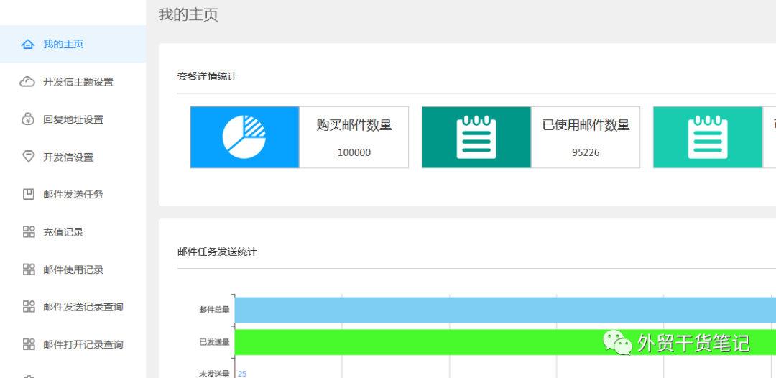776x378 pixels.
Task: Click the home icon beside 我的主页
Action: [x=28, y=45]
